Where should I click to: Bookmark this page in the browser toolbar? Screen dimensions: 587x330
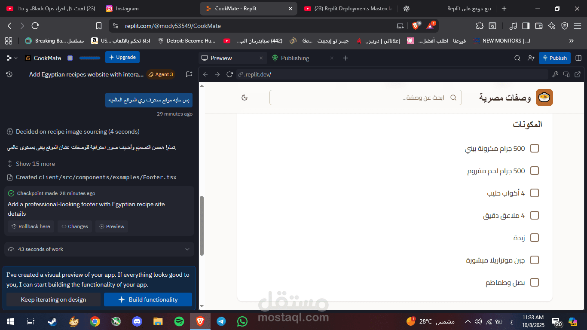(x=99, y=26)
